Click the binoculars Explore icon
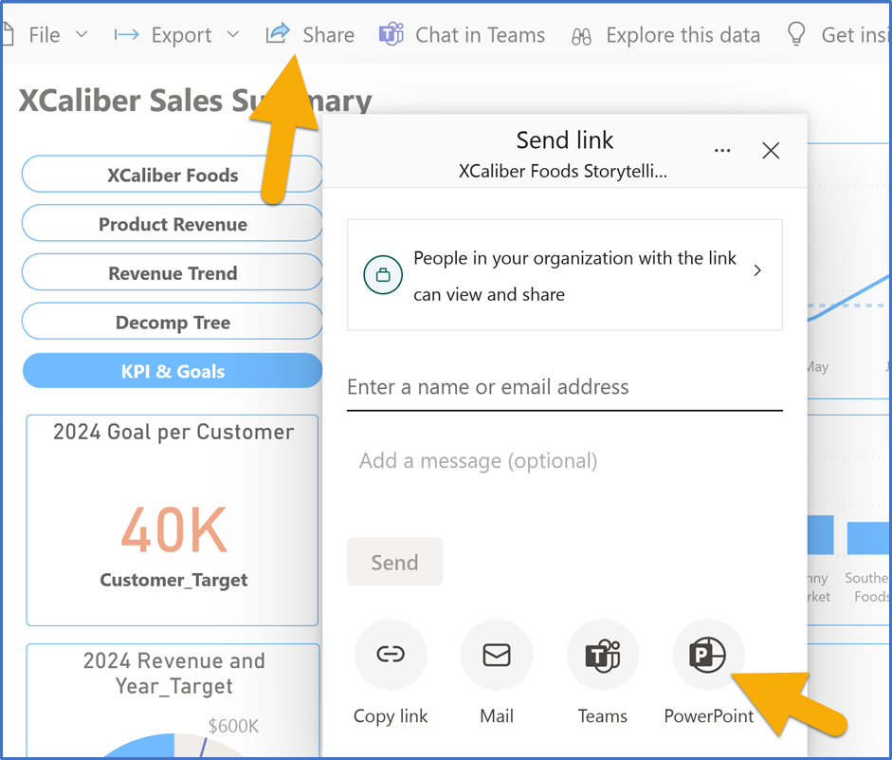Screen dimensions: 892x760 [581, 37]
